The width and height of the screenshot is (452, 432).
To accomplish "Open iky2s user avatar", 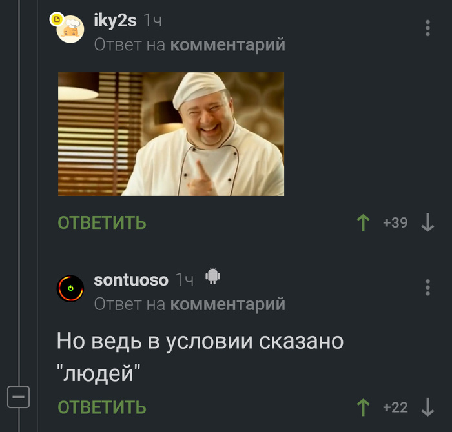I will pos(70,29).
